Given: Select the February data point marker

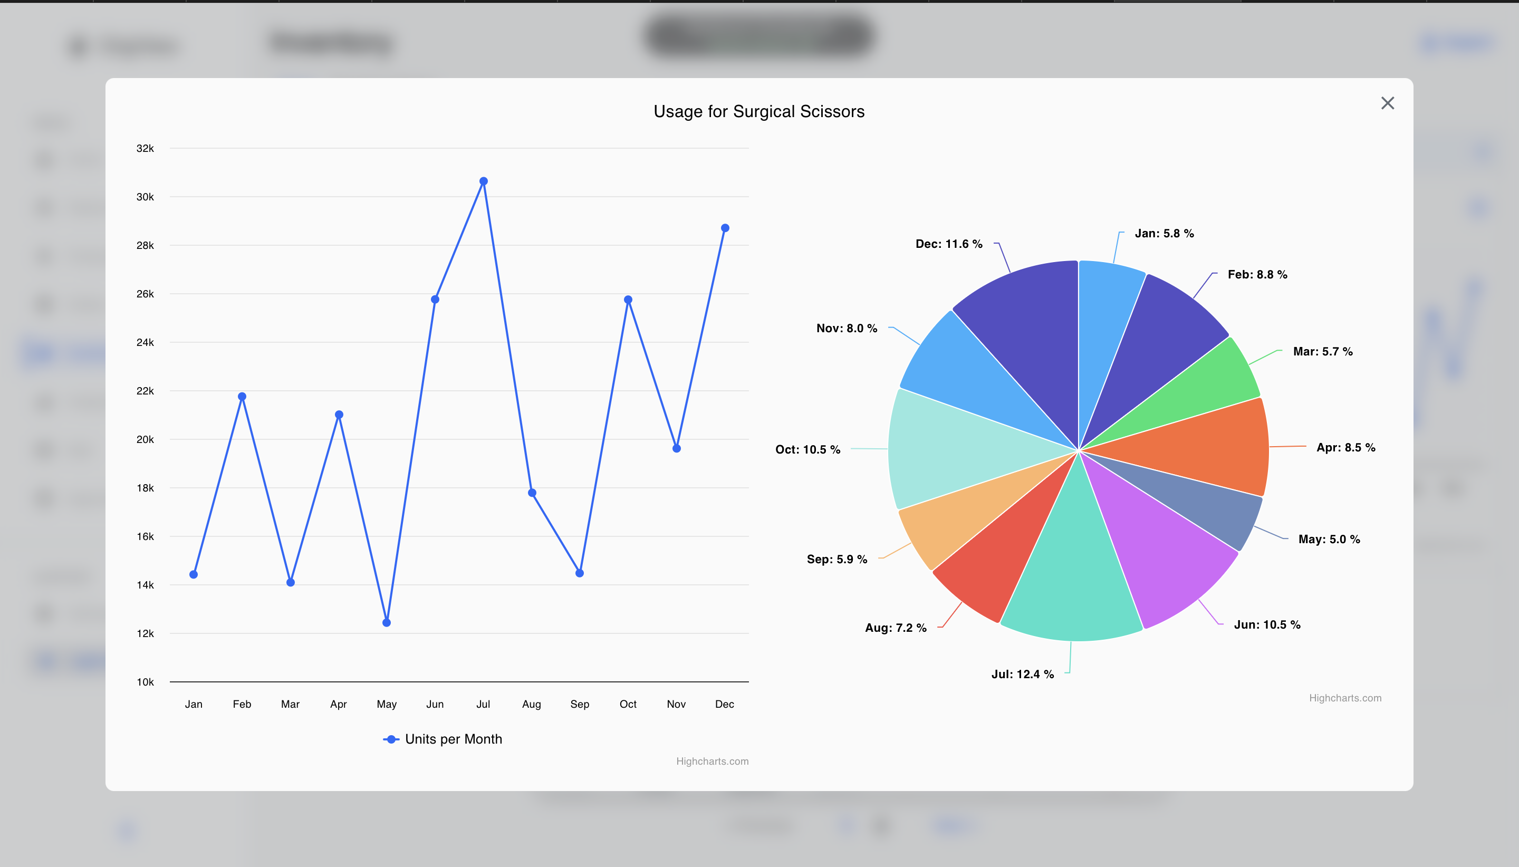Looking at the screenshot, I should (x=242, y=397).
